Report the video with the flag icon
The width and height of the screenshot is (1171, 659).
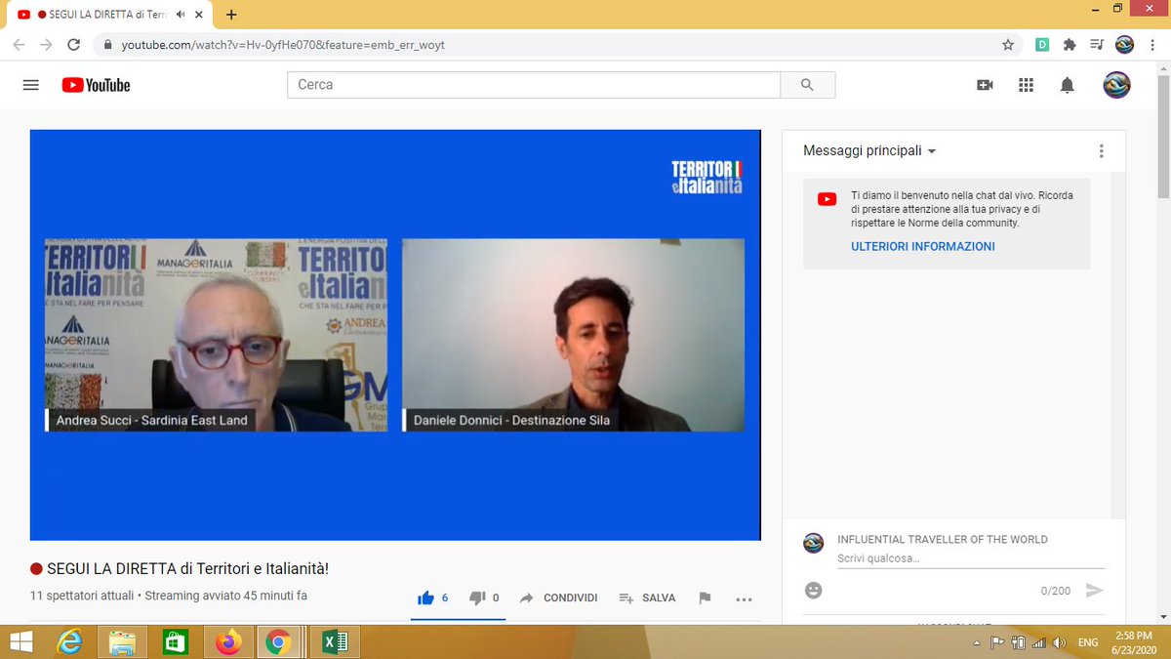point(705,598)
